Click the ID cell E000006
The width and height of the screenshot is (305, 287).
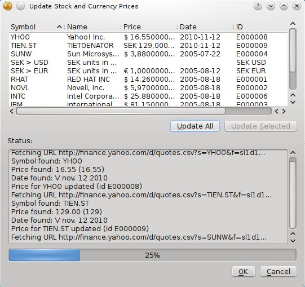tap(252, 96)
